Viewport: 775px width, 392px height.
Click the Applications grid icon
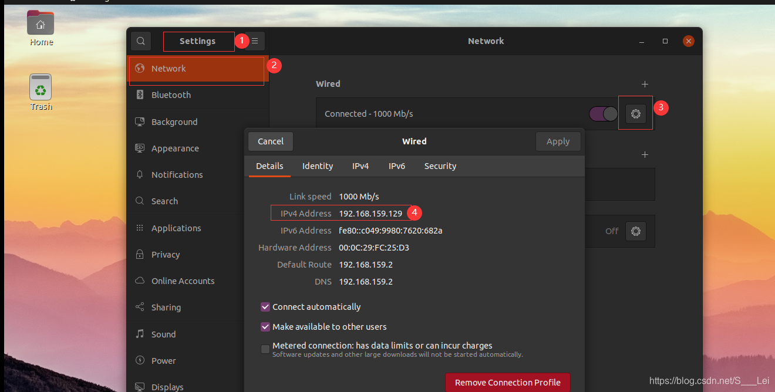pyautogui.click(x=140, y=228)
